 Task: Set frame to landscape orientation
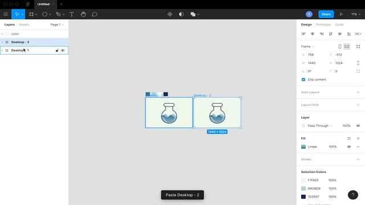coord(347,47)
